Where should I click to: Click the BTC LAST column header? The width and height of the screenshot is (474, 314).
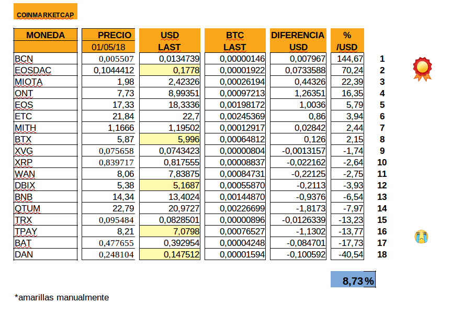coord(235,41)
